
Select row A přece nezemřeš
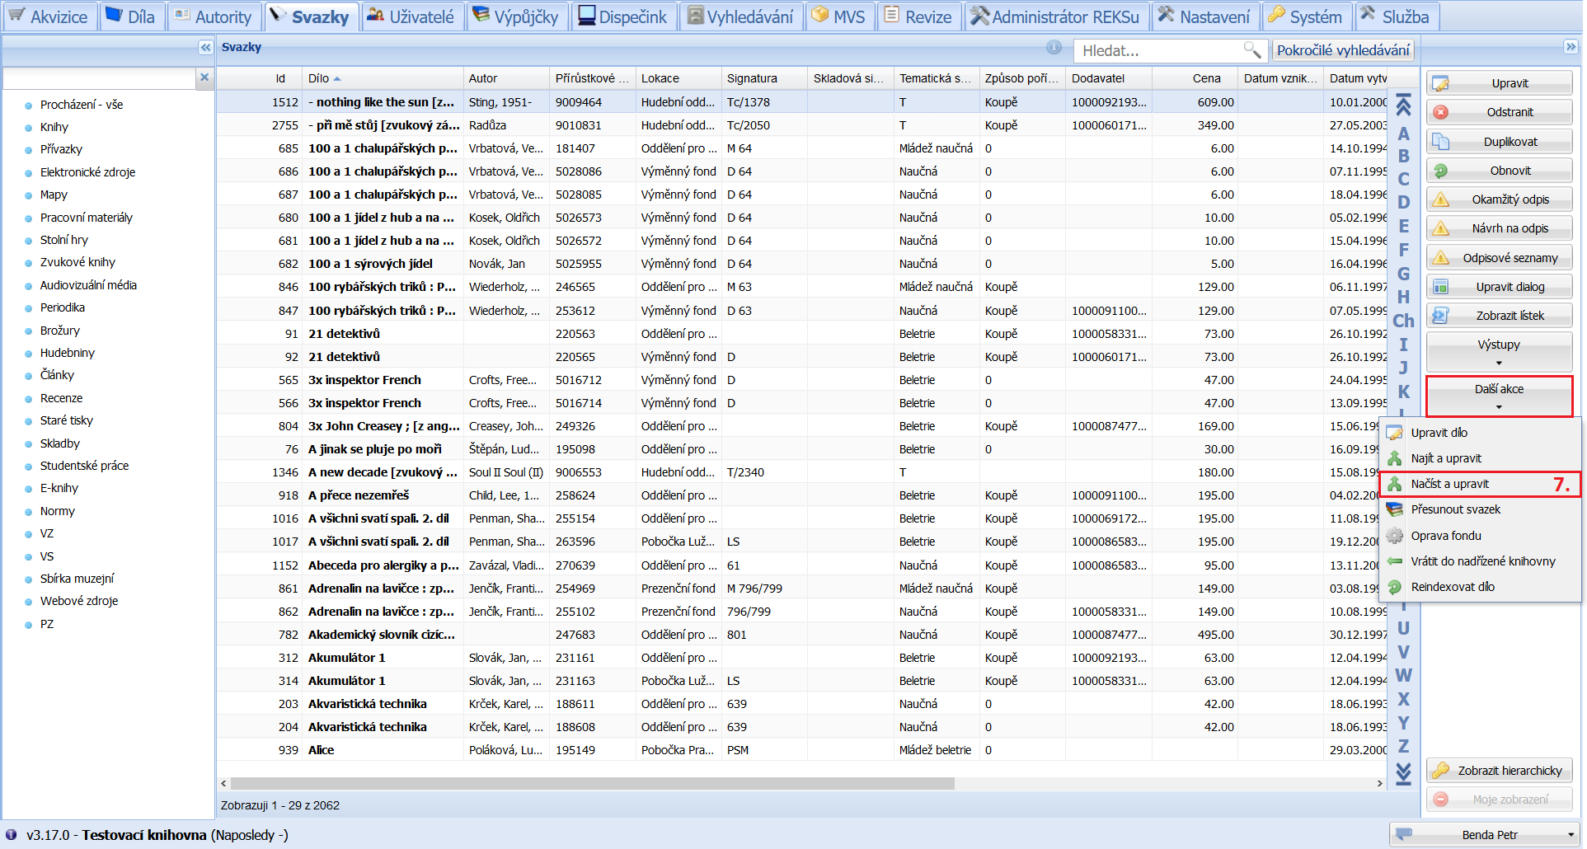point(804,495)
